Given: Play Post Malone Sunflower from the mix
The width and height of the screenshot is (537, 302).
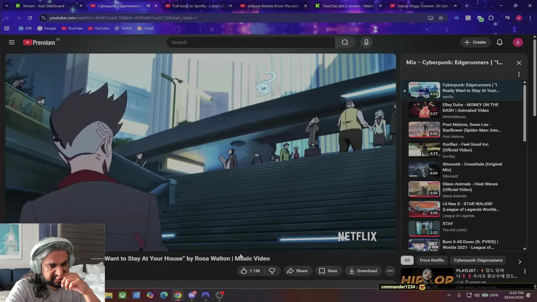Looking at the screenshot, I should click(x=461, y=130).
